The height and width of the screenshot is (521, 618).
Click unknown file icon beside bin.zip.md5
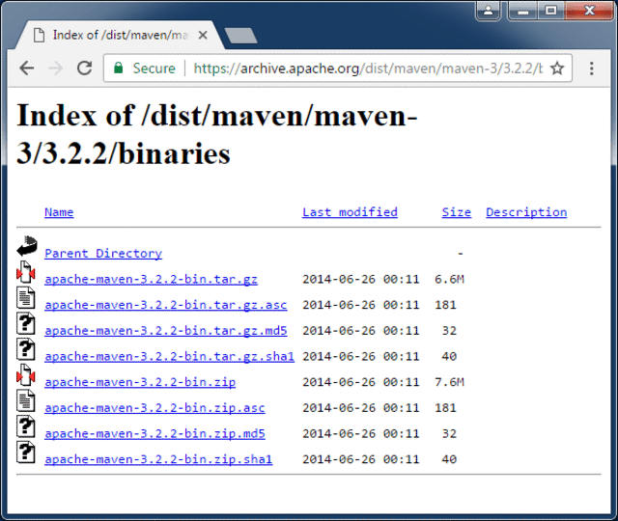click(x=26, y=426)
